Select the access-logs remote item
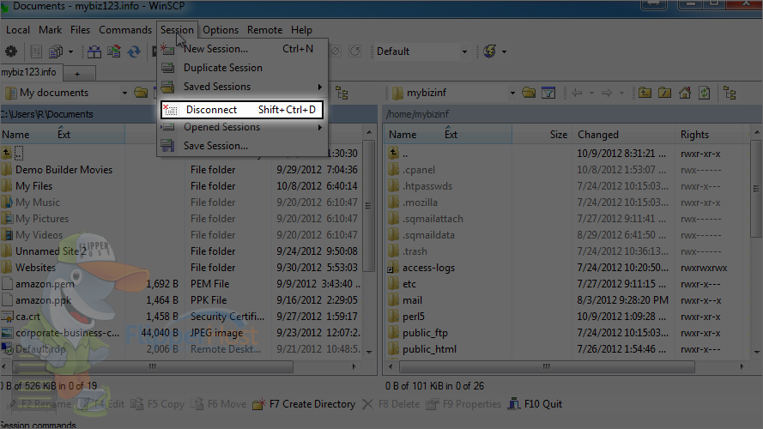The height and width of the screenshot is (429, 763). tap(428, 268)
